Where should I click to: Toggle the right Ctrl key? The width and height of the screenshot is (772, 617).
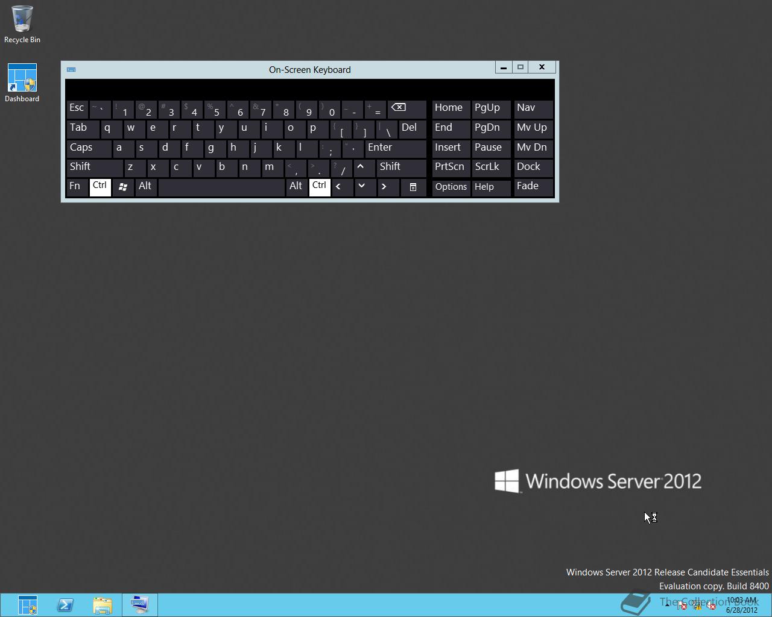click(x=320, y=187)
